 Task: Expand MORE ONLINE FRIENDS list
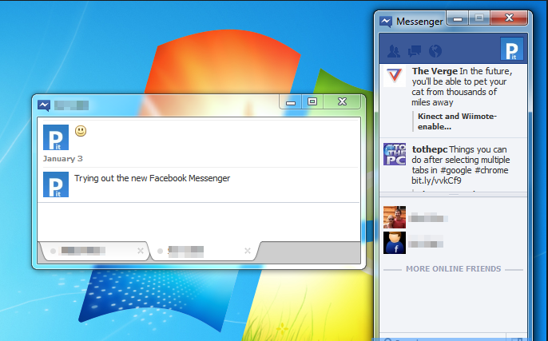pyautogui.click(x=453, y=268)
